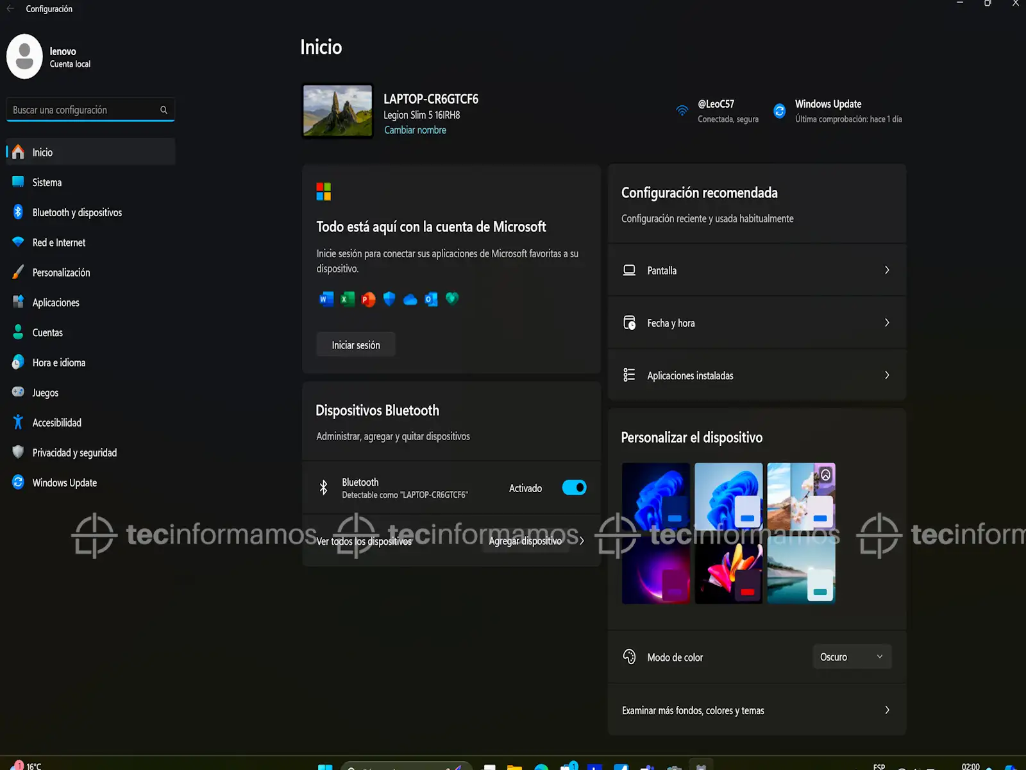Open Privacidad y seguridad shield icon
The height and width of the screenshot is (770, 1026).
pos(18,452)
